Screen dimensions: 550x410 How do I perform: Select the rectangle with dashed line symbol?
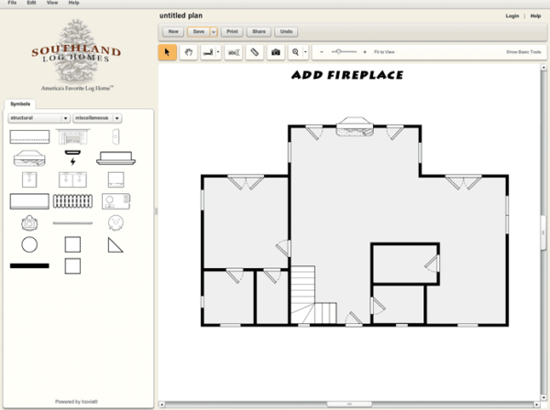tap(29, 136)
